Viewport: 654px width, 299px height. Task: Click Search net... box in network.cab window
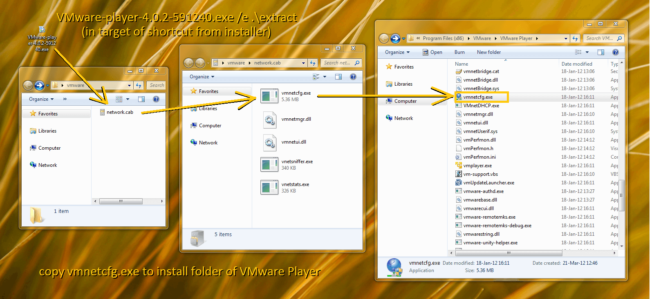pyautogui.click(x=341, y=63)
